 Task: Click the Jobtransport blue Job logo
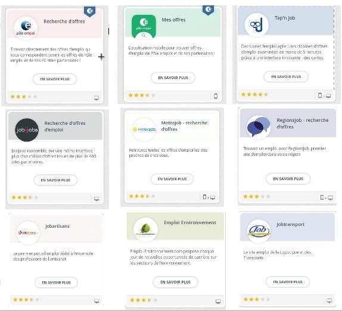pos(259,231)
